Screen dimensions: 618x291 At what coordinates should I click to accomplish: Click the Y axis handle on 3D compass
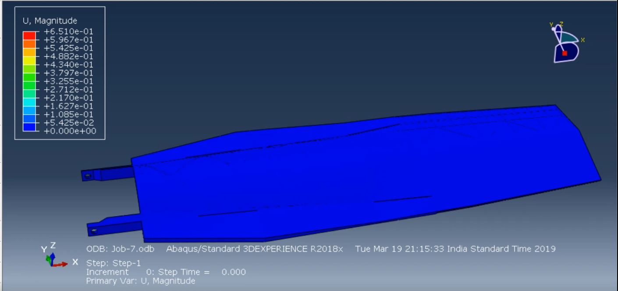(x=552, y=25)
